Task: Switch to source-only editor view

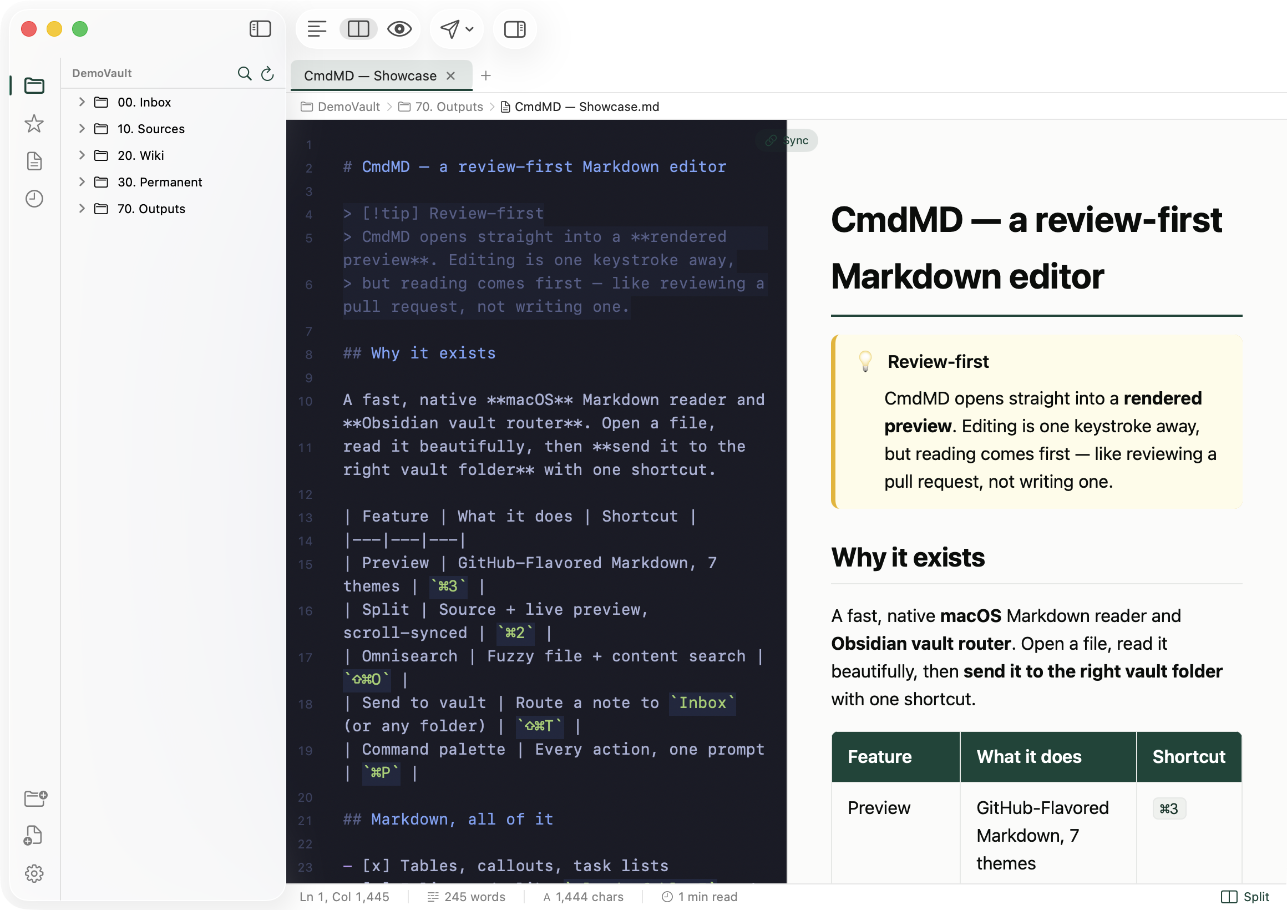Action: [x=317, y=29]
